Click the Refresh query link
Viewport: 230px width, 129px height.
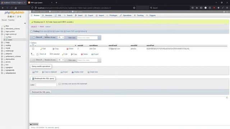click(x=83, y=31)
